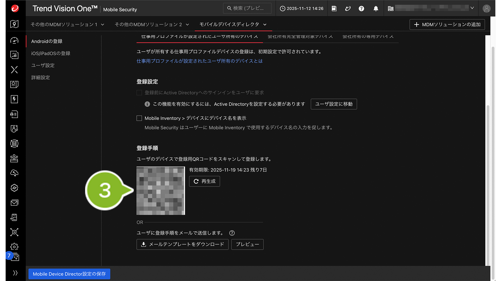Click the 再生成 regenerate QR code button
Viewport: 501px width, 281px height.
(204, 181)
